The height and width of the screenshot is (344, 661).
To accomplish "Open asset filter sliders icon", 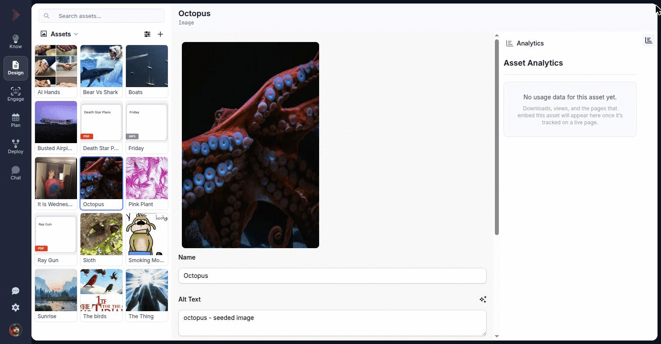I will (147, 34).
